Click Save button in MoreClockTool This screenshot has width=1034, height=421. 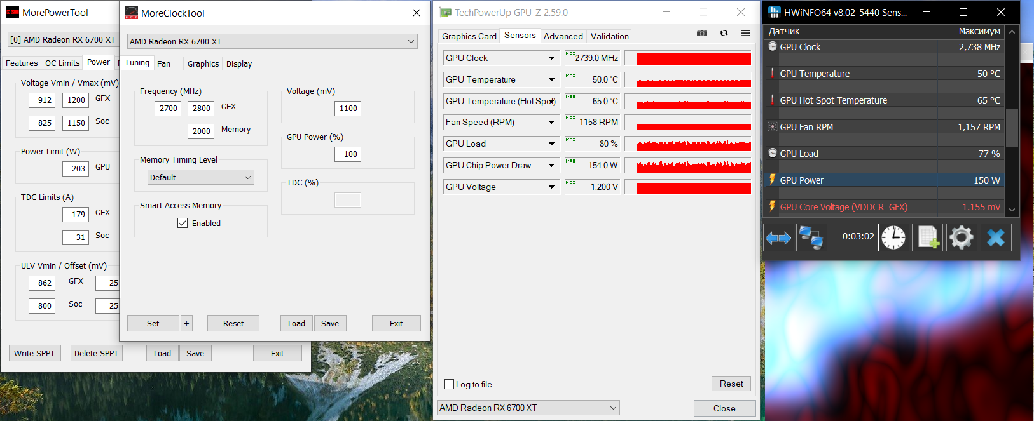click(330, 323)
